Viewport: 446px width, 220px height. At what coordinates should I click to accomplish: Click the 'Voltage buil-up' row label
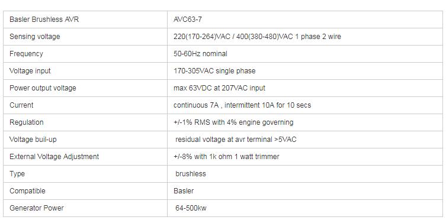pos(33,140)
